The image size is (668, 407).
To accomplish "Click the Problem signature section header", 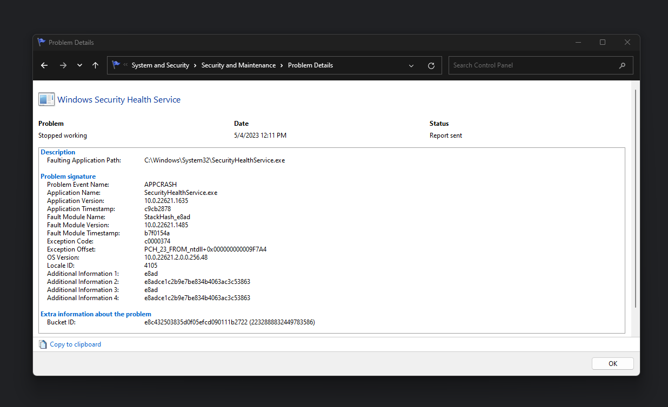I will point(68,177).
